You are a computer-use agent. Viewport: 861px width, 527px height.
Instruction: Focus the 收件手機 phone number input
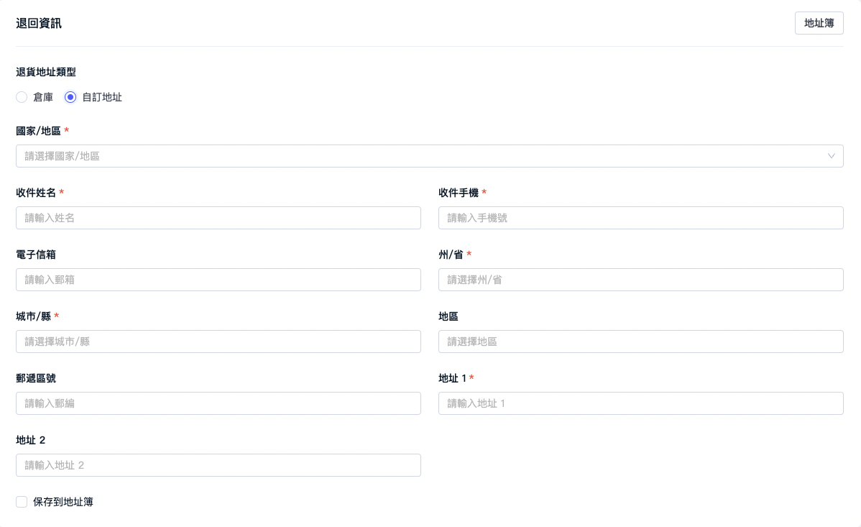click(641, 218)
